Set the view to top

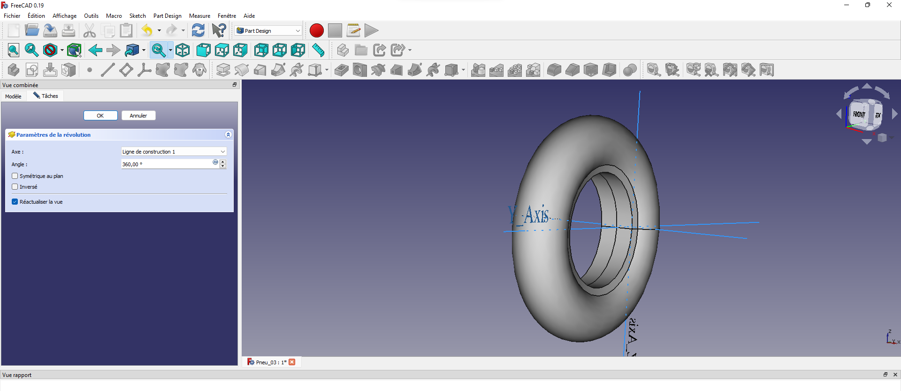222,50
